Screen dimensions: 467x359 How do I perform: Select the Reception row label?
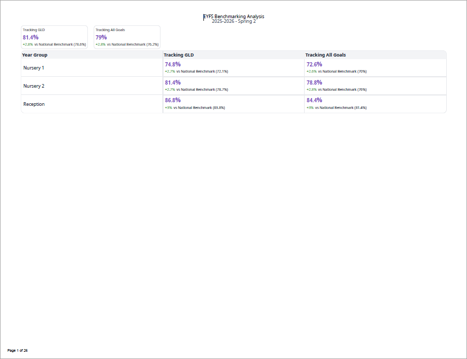(x=34, y=104)
